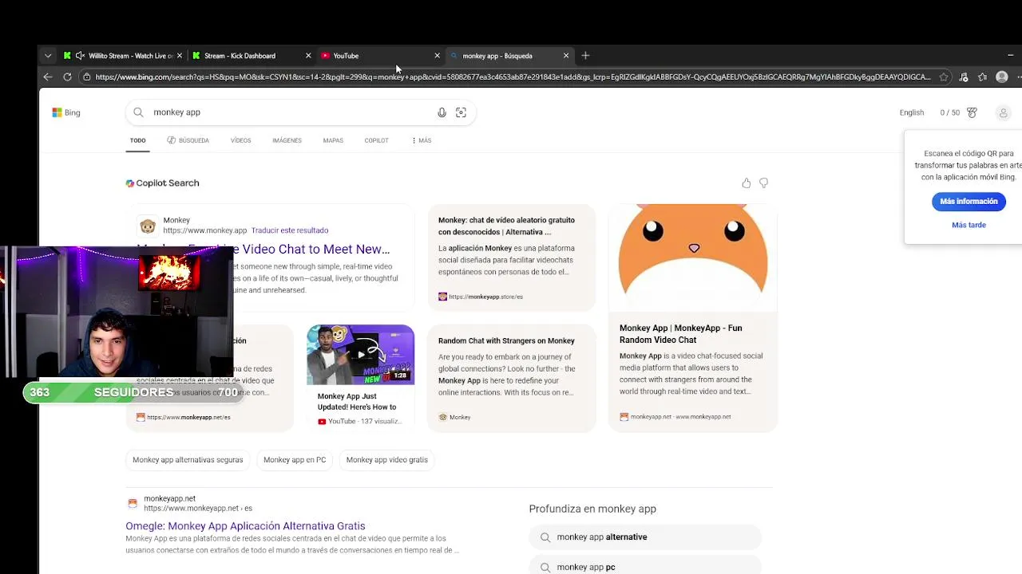The width and height of the screenshot is (1022, 574).
Task: Select Monkey app video gratis chip
Action: point(387,460)
